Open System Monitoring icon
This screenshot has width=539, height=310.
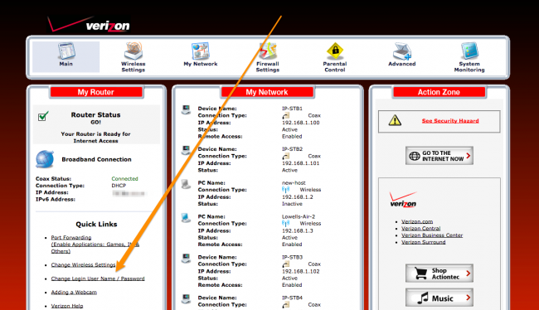(x=469, y=51)
